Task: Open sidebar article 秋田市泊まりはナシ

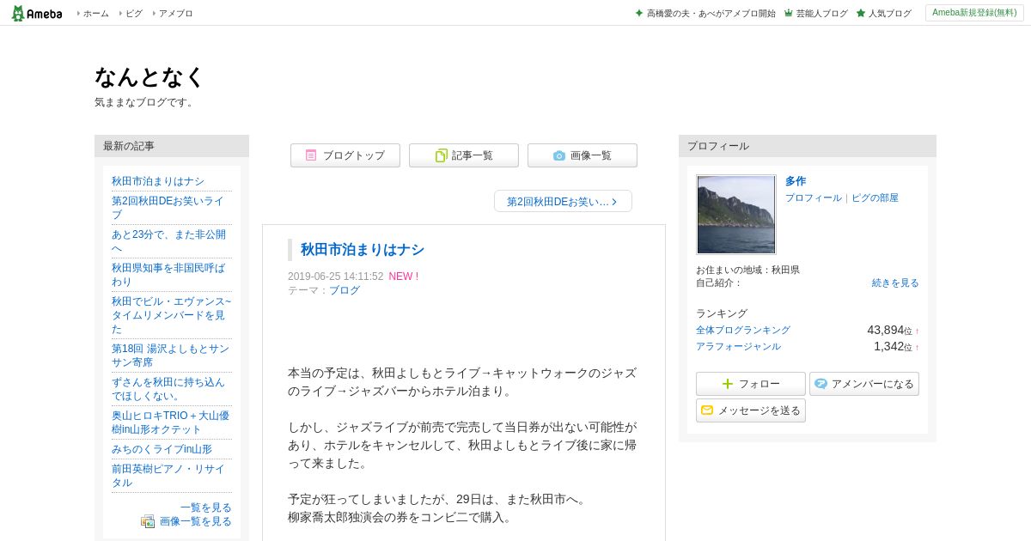Action: pos(158,181)
